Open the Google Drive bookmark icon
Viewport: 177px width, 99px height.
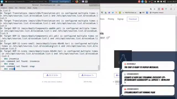click(x=106, y=13)
